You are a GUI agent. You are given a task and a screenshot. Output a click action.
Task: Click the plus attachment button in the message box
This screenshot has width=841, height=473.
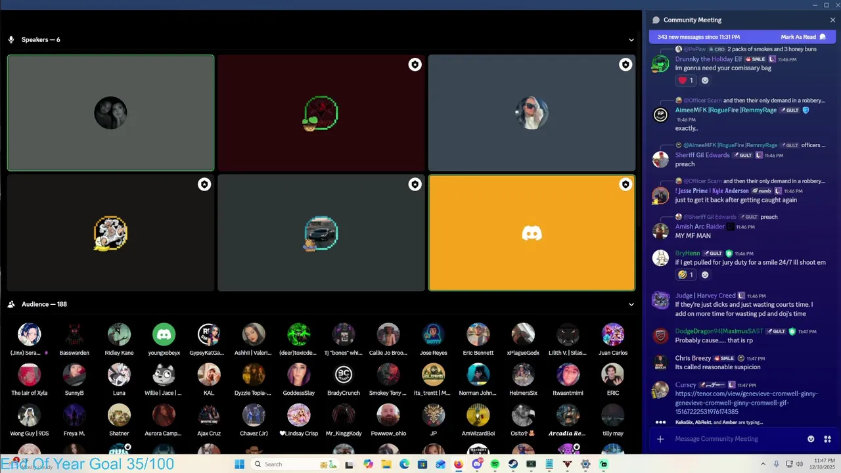pyautogui.click(x=660, y=439)
